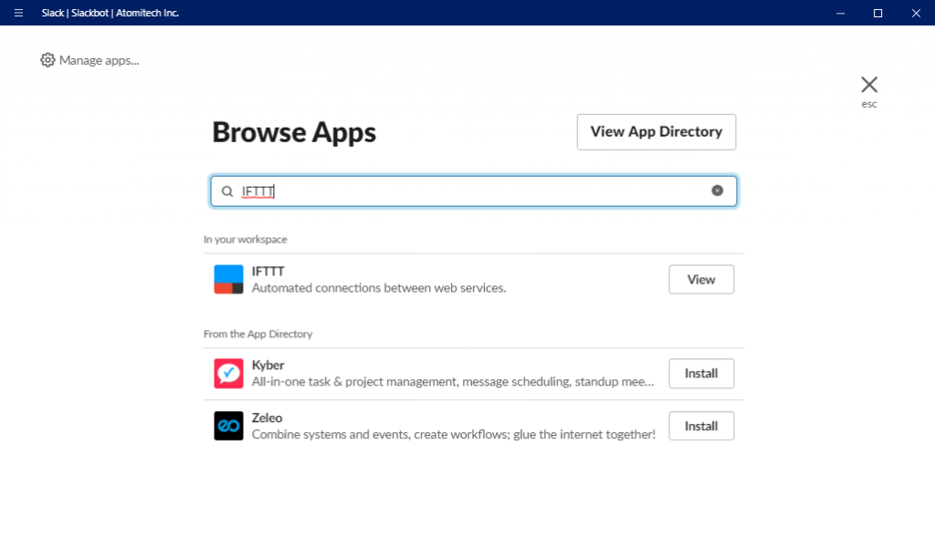This screenshot has height=537, width=935.
Task: Focus the IFTTT search text field
Action: point(474,191)
